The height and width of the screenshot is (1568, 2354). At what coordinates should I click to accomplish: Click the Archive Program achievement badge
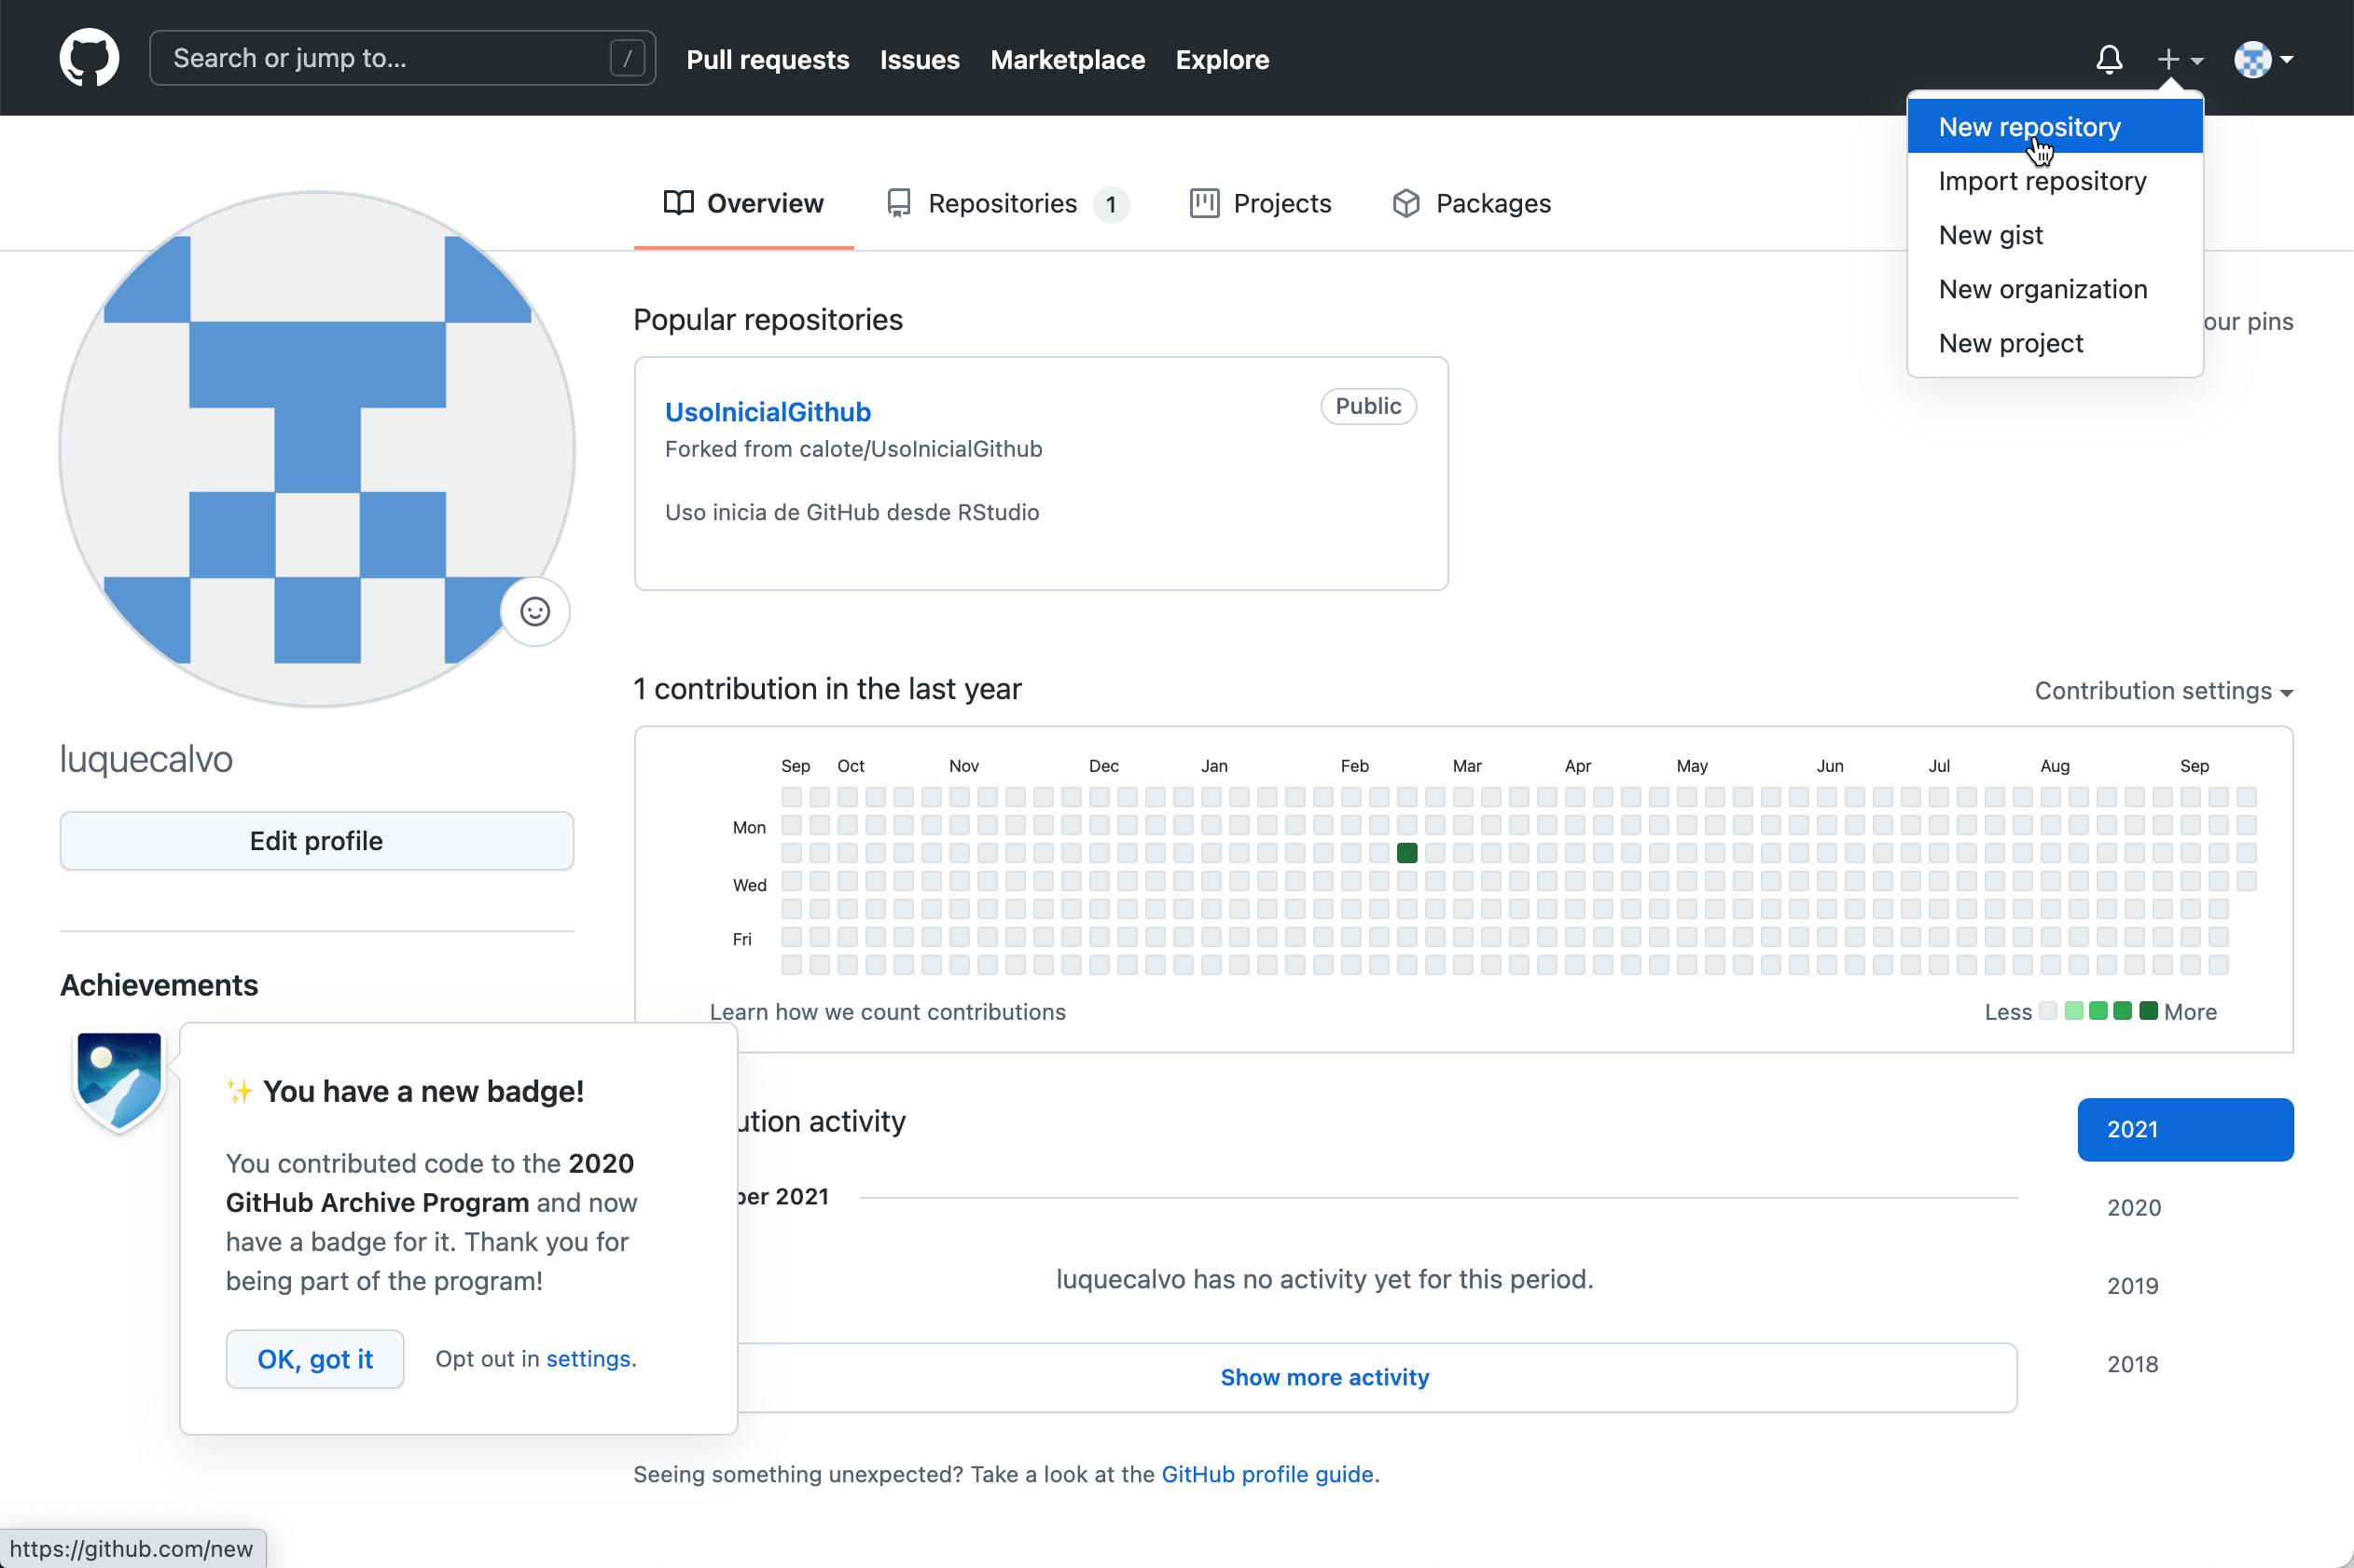coord(119,1081)
